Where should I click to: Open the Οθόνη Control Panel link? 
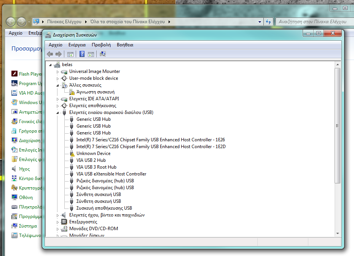point(26,198)
